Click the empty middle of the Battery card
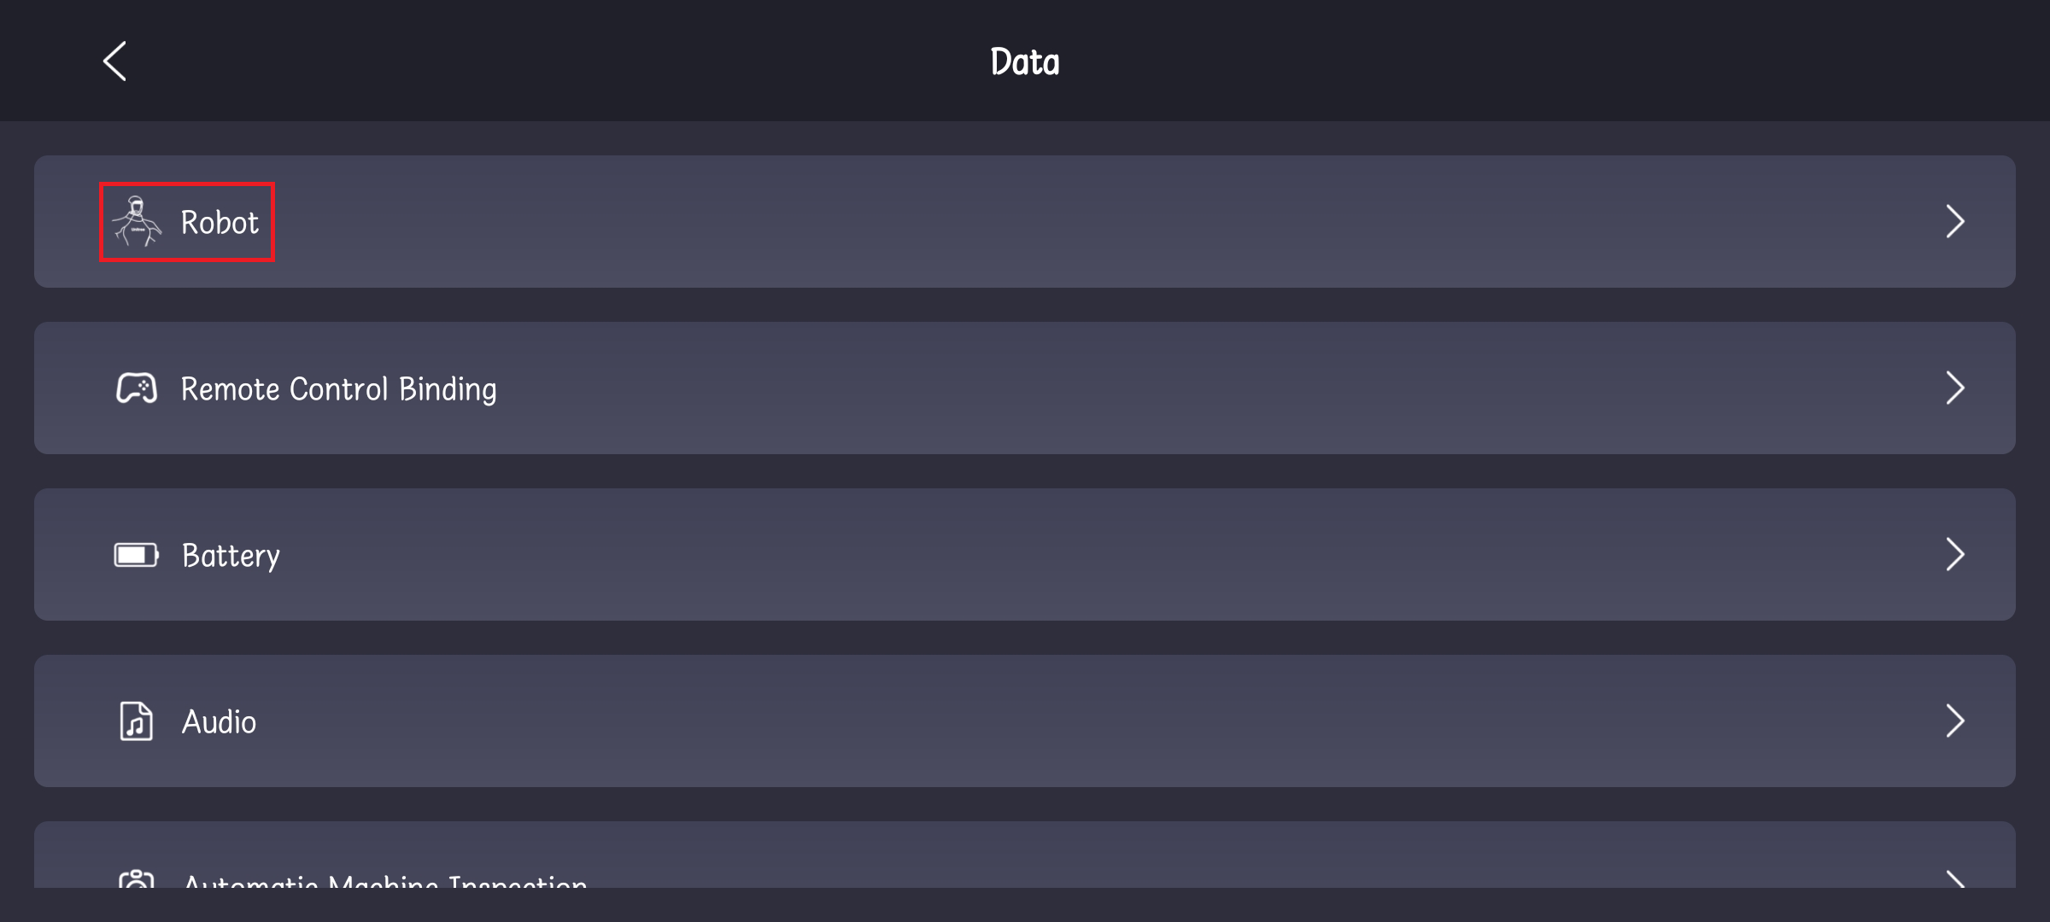Screen dimensions: 2050x922 (x=1025, y=555)
